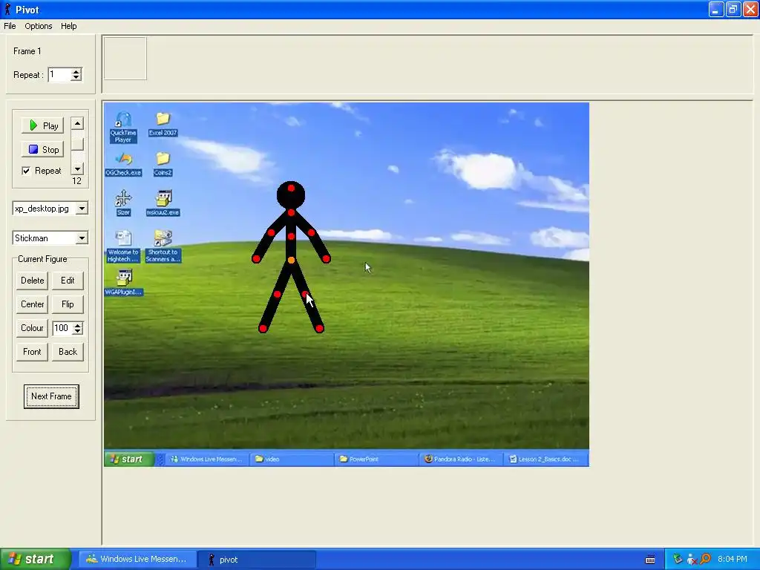The image size is (760, 570).
Task: Select the left-side knee handle of stickman
Action: [x=277, y=294]
